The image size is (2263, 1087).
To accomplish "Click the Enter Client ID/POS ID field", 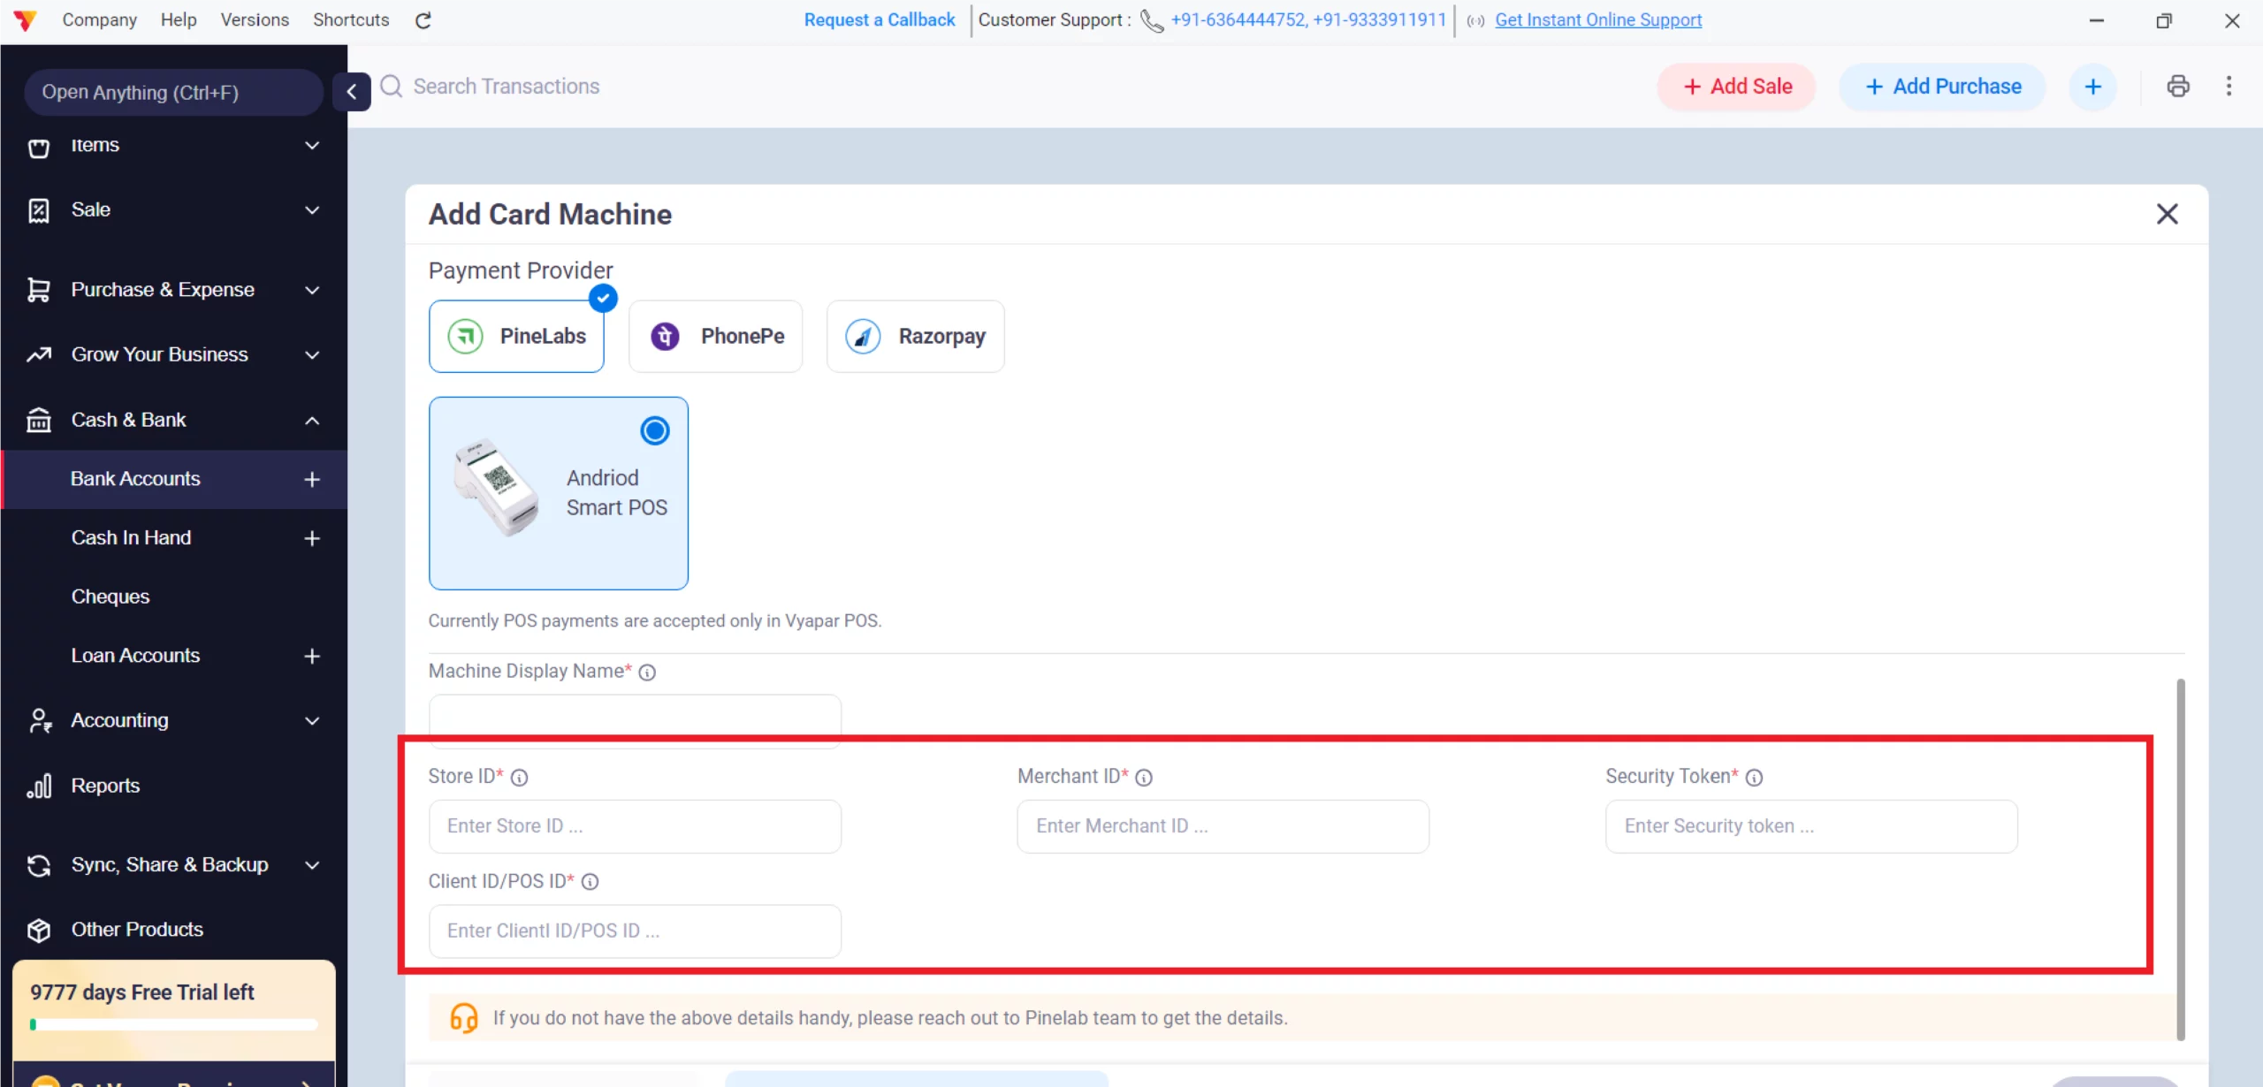I will tap(635, 931).
